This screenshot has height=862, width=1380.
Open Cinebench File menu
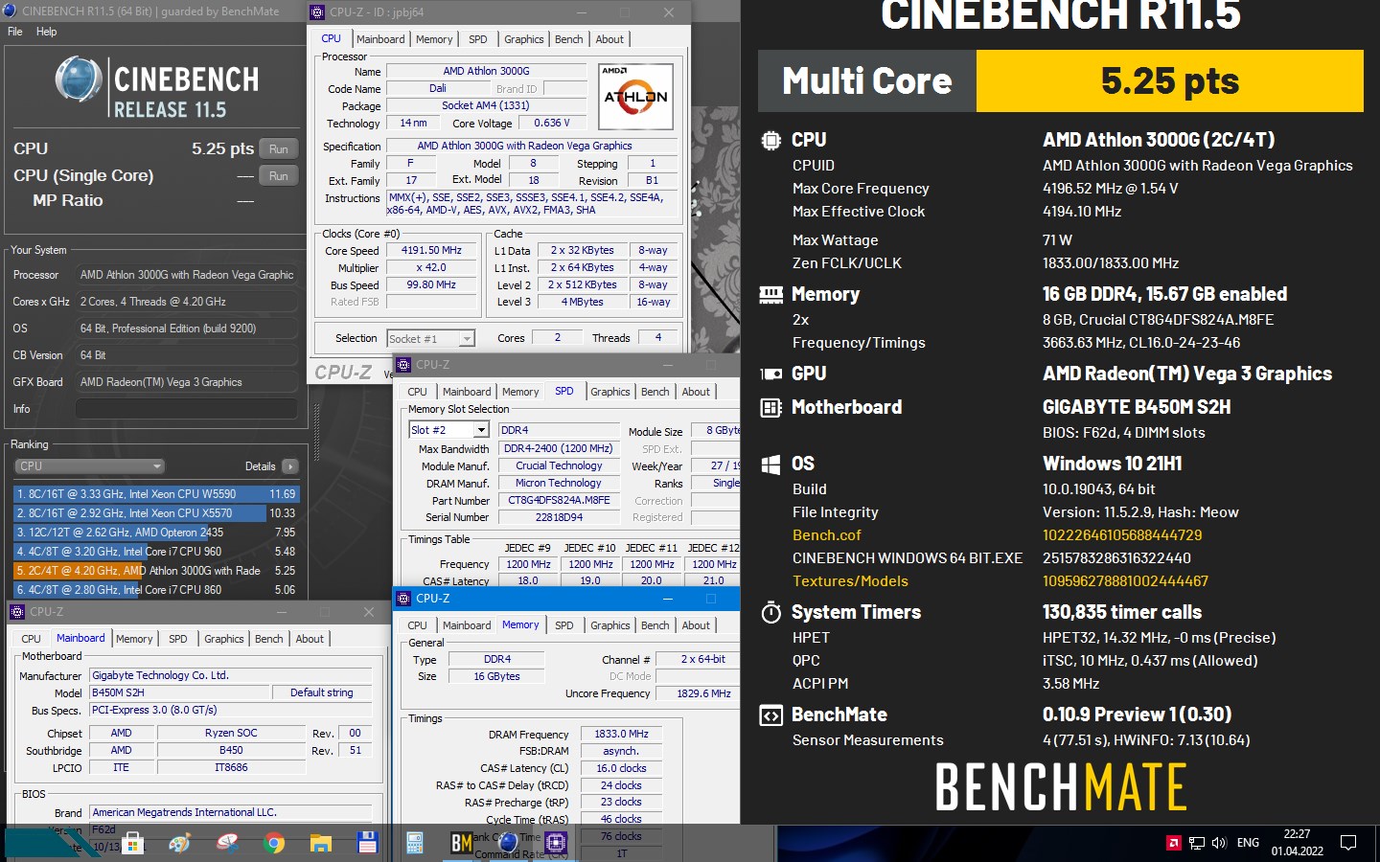tap(15, 32)
